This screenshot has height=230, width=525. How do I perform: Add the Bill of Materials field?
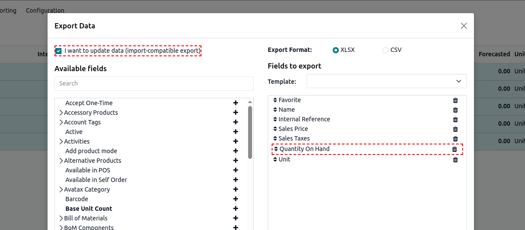(235, 218)
